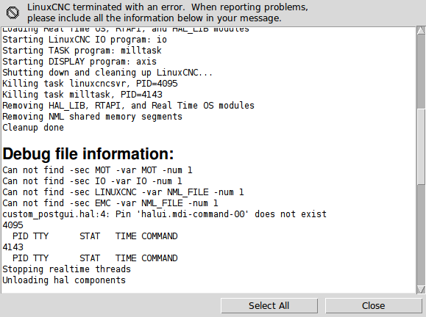Click the line showing '4095' alone
The width and height of the screenshot is (426, 317).
pos(13,225)
